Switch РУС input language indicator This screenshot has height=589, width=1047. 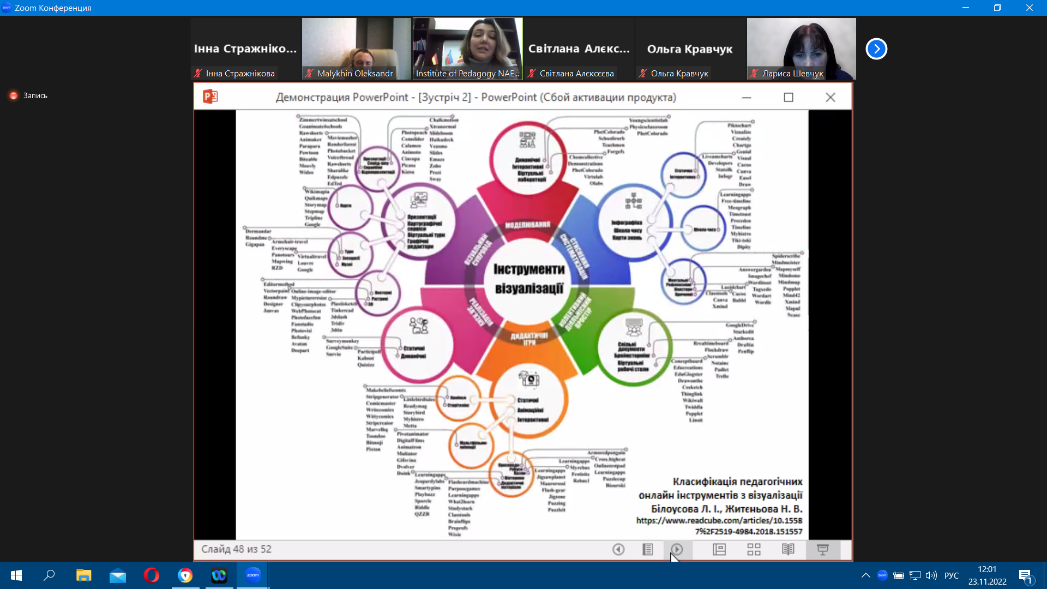(952, 575)
